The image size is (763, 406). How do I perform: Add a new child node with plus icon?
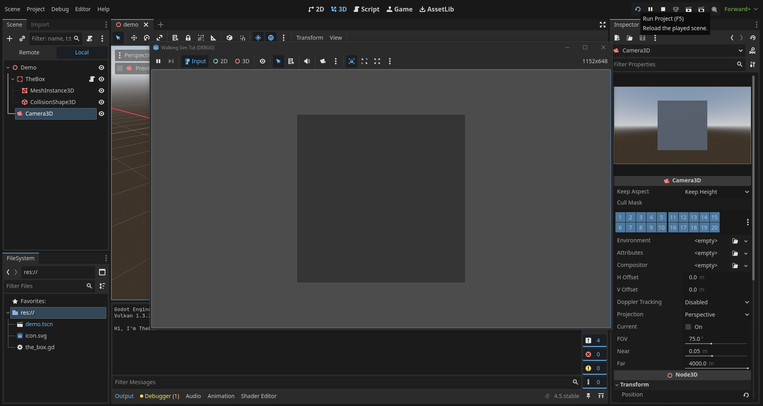pyautogui.click(x=10, y=39)
